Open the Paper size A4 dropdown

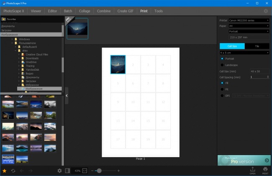[249, 26]
